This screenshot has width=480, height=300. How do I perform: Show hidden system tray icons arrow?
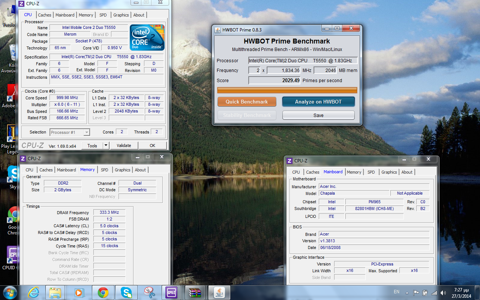click(408, 293)
